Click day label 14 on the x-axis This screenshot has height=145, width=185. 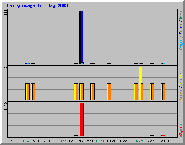81,141
